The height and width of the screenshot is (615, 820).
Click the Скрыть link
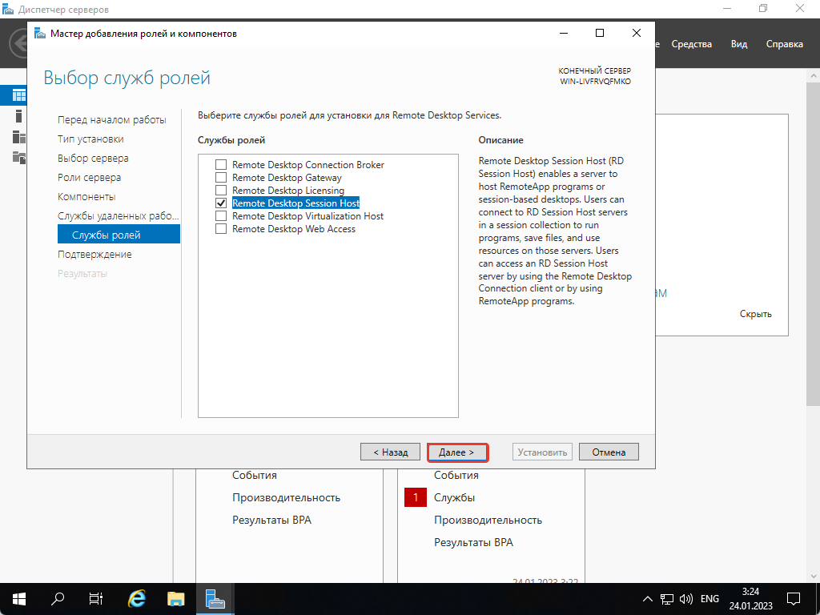pos(755,314)
